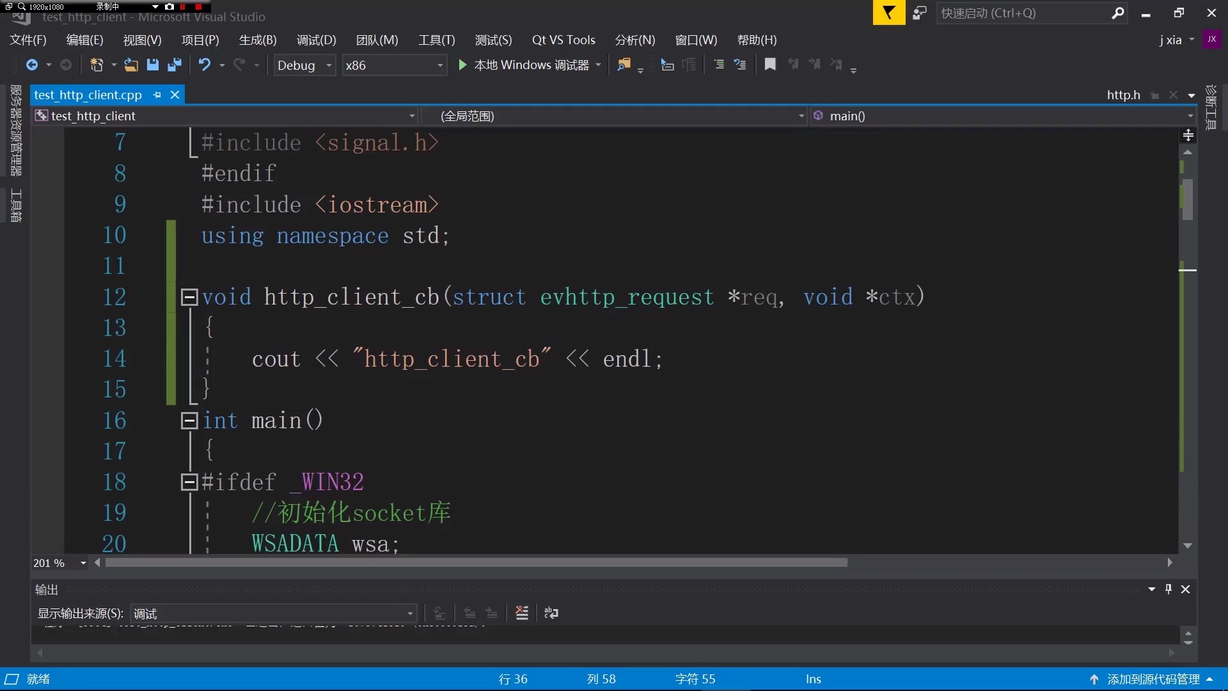Image resolution: width=1228 pixels, height=691 pixels.
Task: Close the Output panel
Action: 1186,589
